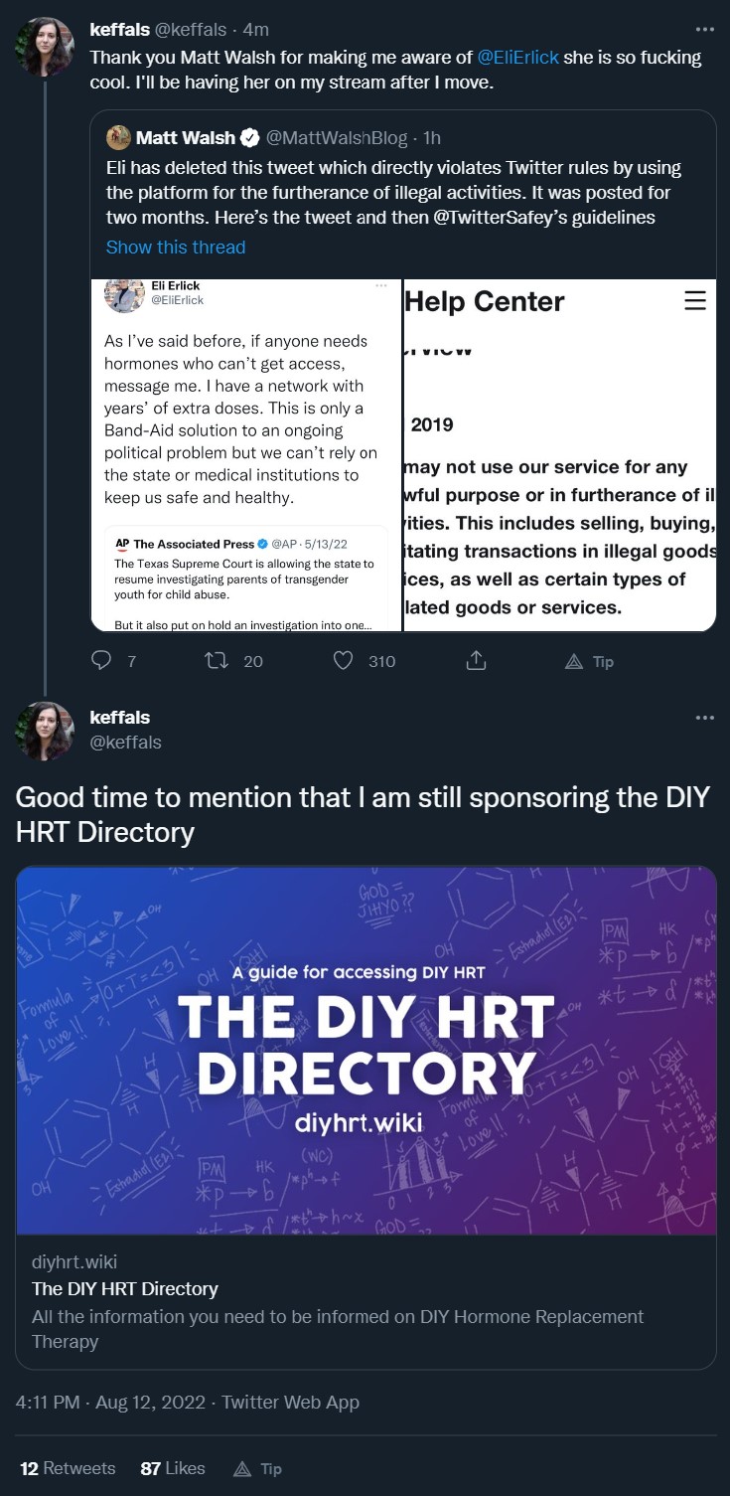Click the share upload icon

click(x=476, y=661)
